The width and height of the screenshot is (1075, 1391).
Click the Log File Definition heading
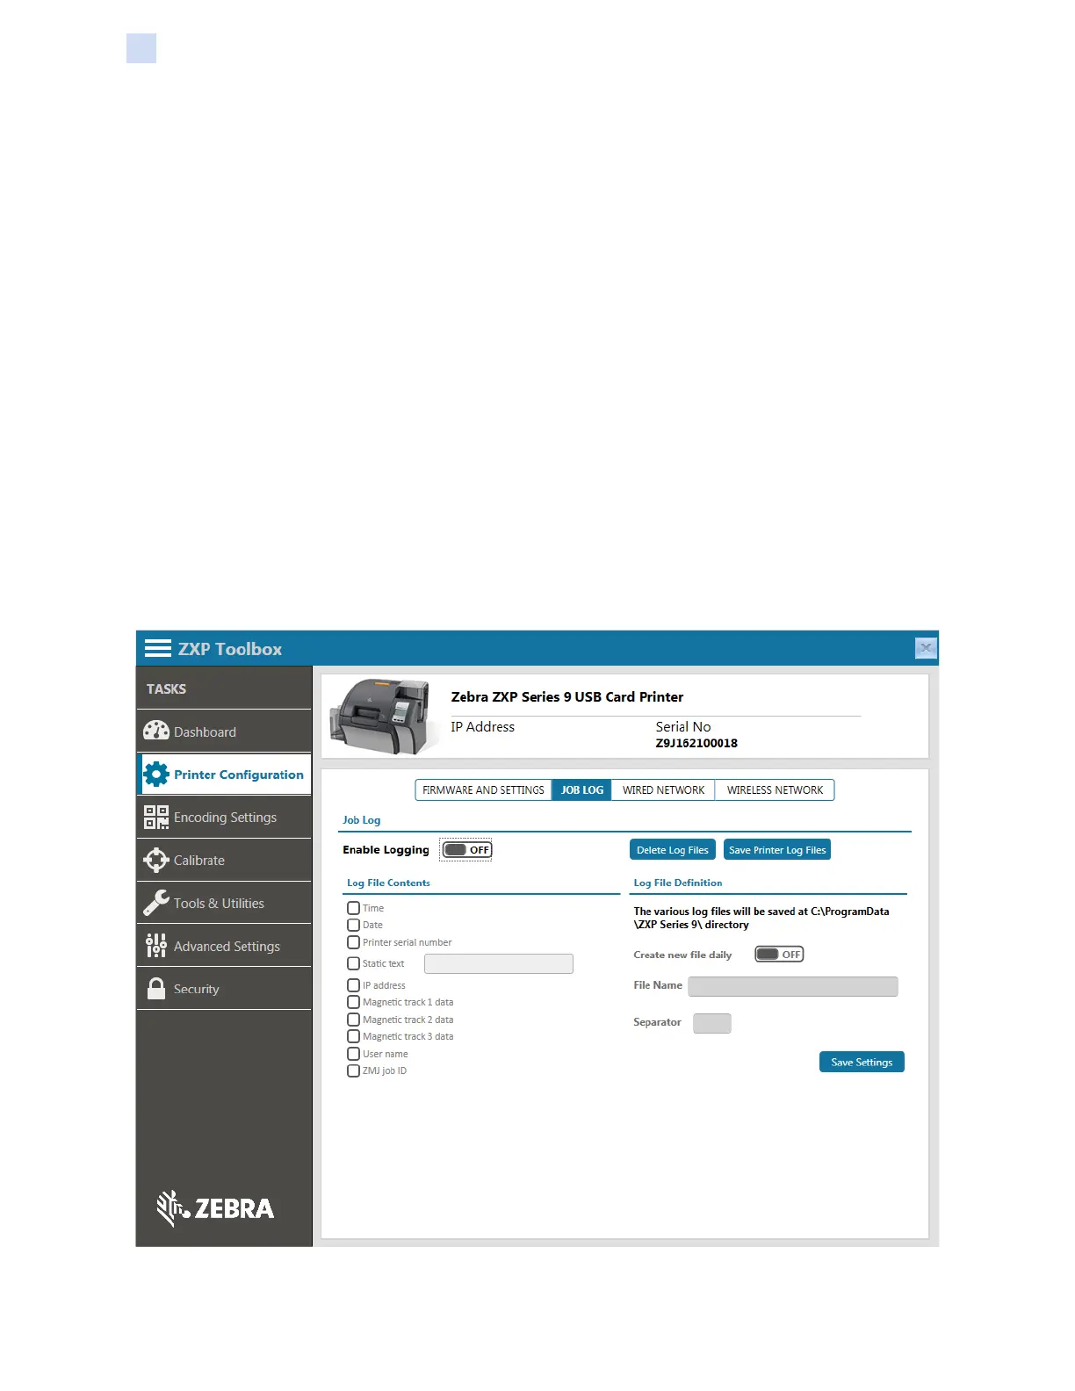[678, 883]
